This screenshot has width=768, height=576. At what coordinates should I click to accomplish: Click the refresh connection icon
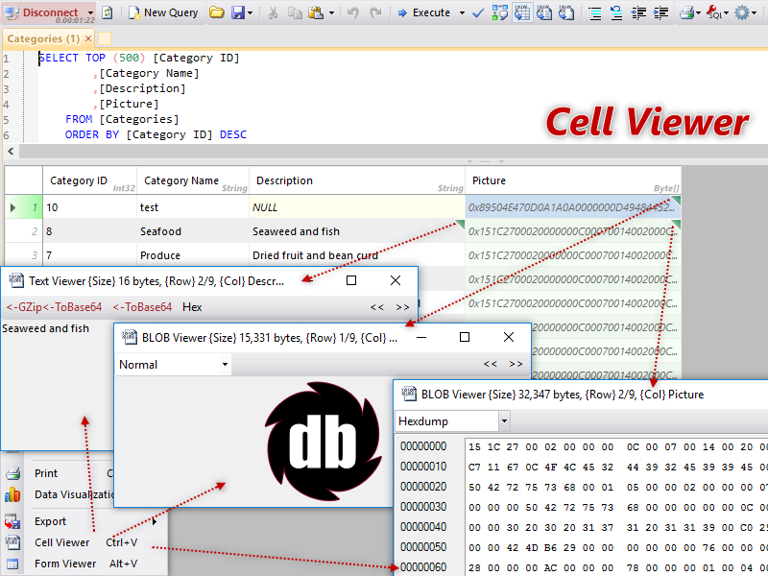click(107, 13)
